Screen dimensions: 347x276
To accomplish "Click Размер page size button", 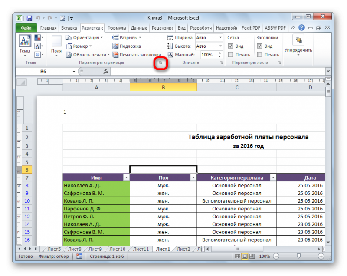I will coord(79,46).
